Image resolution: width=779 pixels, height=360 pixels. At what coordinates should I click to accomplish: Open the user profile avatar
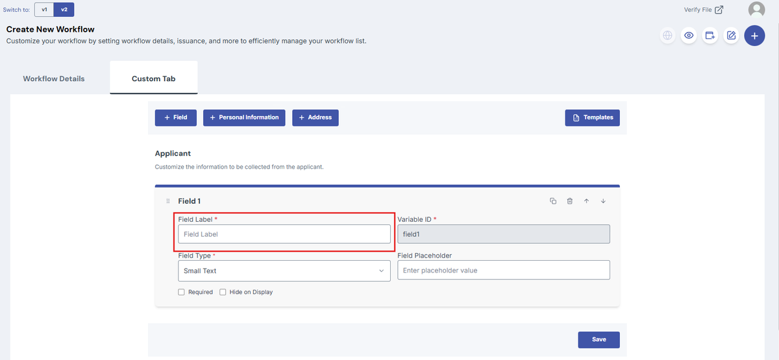[x=756, y=10]
